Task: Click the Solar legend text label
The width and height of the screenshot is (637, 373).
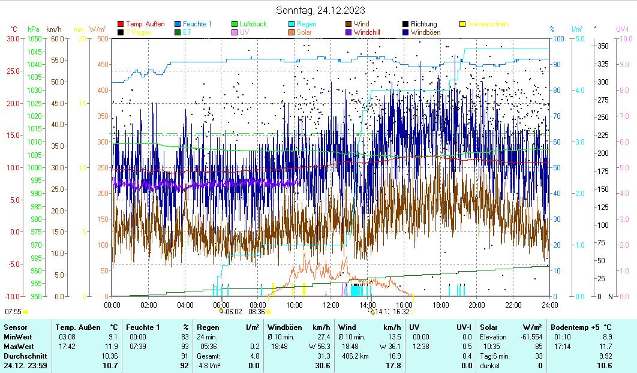Action: tap(304, 32)
